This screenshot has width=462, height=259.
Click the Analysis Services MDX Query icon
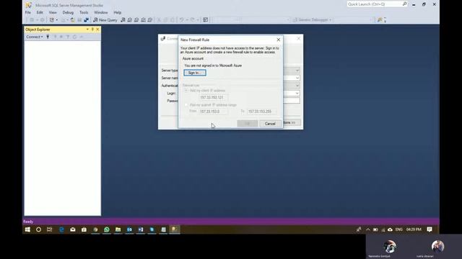[x=130, y=20]
